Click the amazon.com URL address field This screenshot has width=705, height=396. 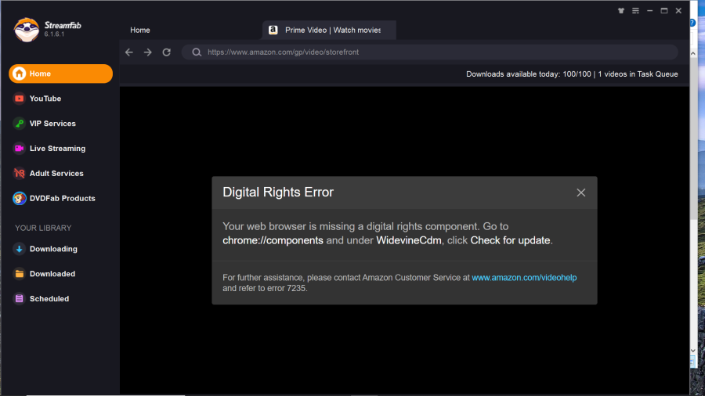pyautogui.click(x=429, y=52)
